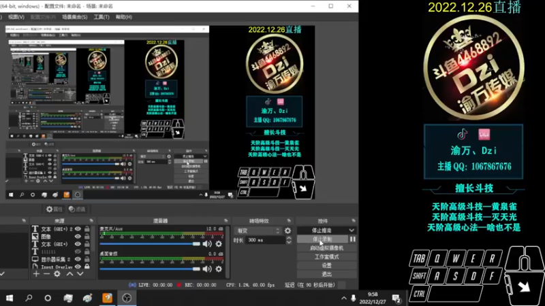Mute the 麦克风/Aux audio channel
The height and width of the screenshot is (306, 545).
(x=207, y=244)
